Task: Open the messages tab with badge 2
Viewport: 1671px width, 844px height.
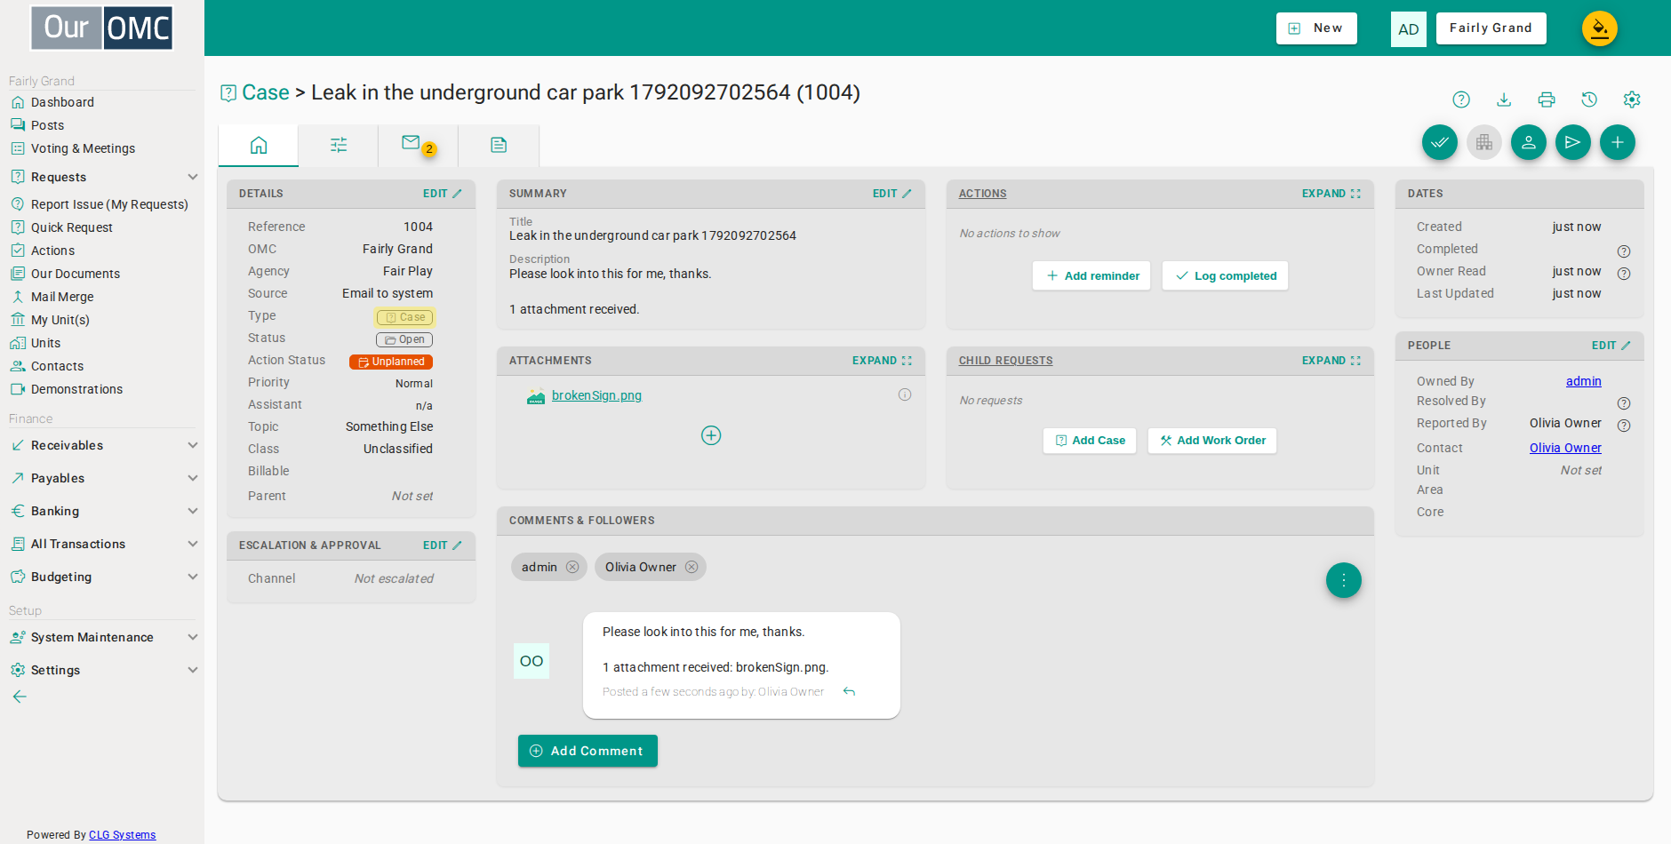Action: click(x=418, y=145)
